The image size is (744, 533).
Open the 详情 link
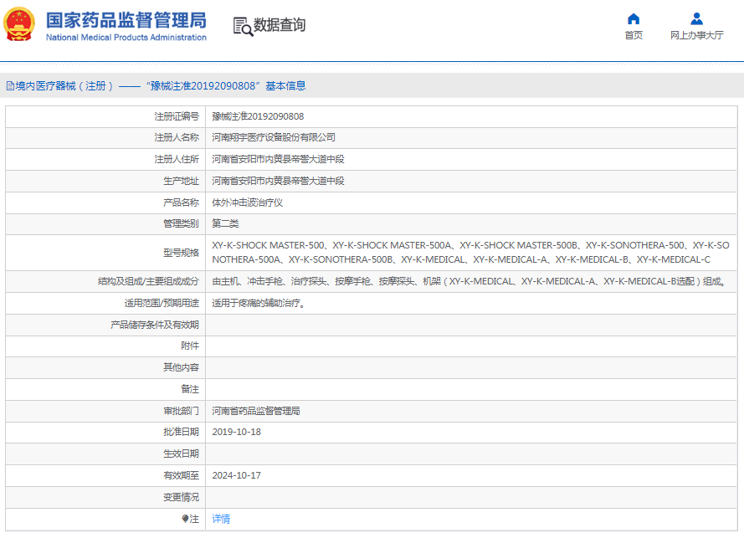[221, 519]
